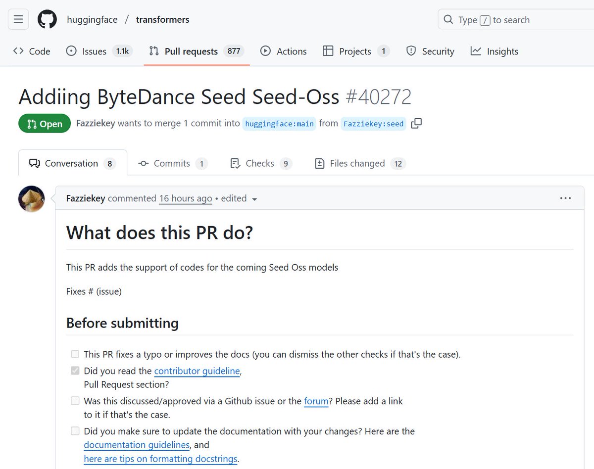
Task: Click Fazziekey's avatar image
Action: [x=32, y=199]
